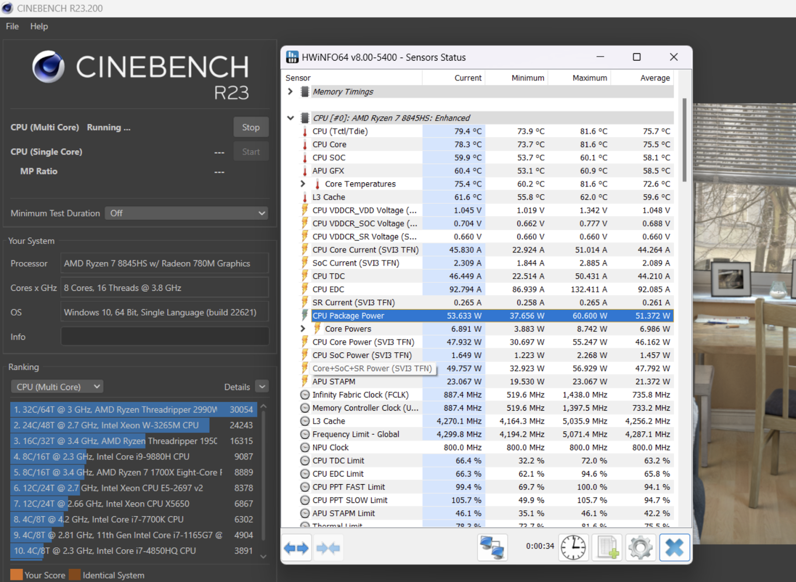Click the HWiNFO sensor list vertical scrollbar
Image resolution: width=796 pixels, height=582 pixels.
[x=685, y=140]
